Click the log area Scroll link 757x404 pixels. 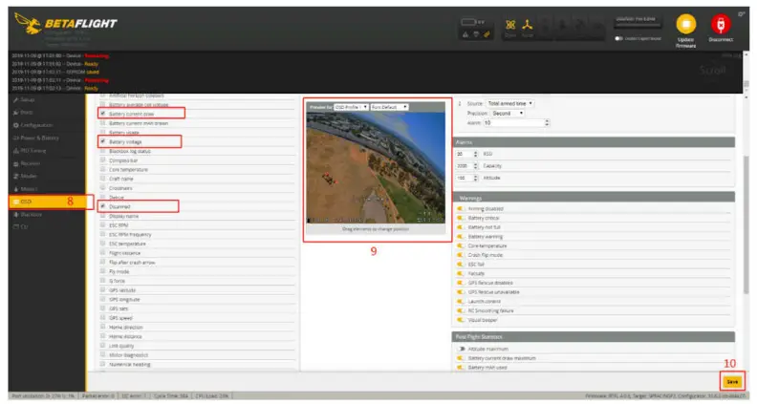713,70
